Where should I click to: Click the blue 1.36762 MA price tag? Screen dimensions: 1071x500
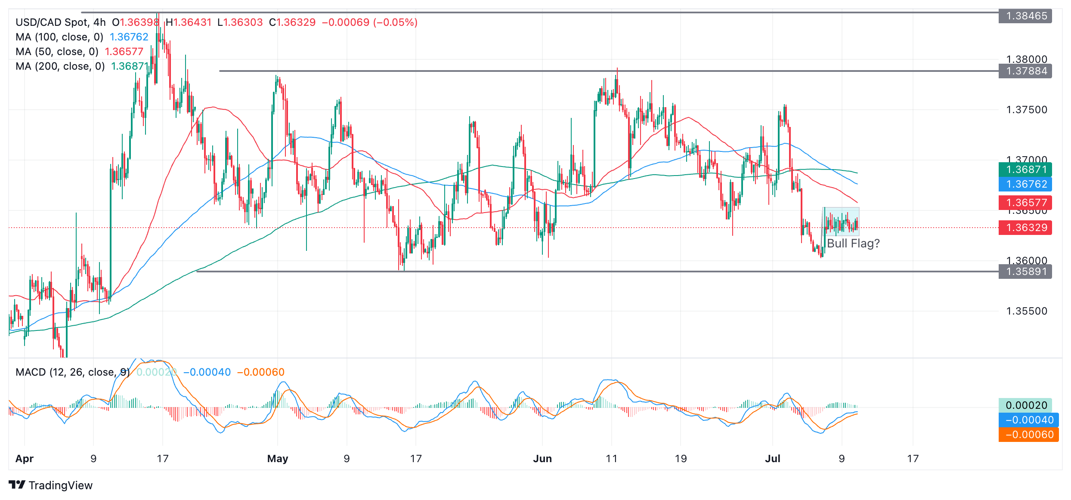(x=1026, y=184)
